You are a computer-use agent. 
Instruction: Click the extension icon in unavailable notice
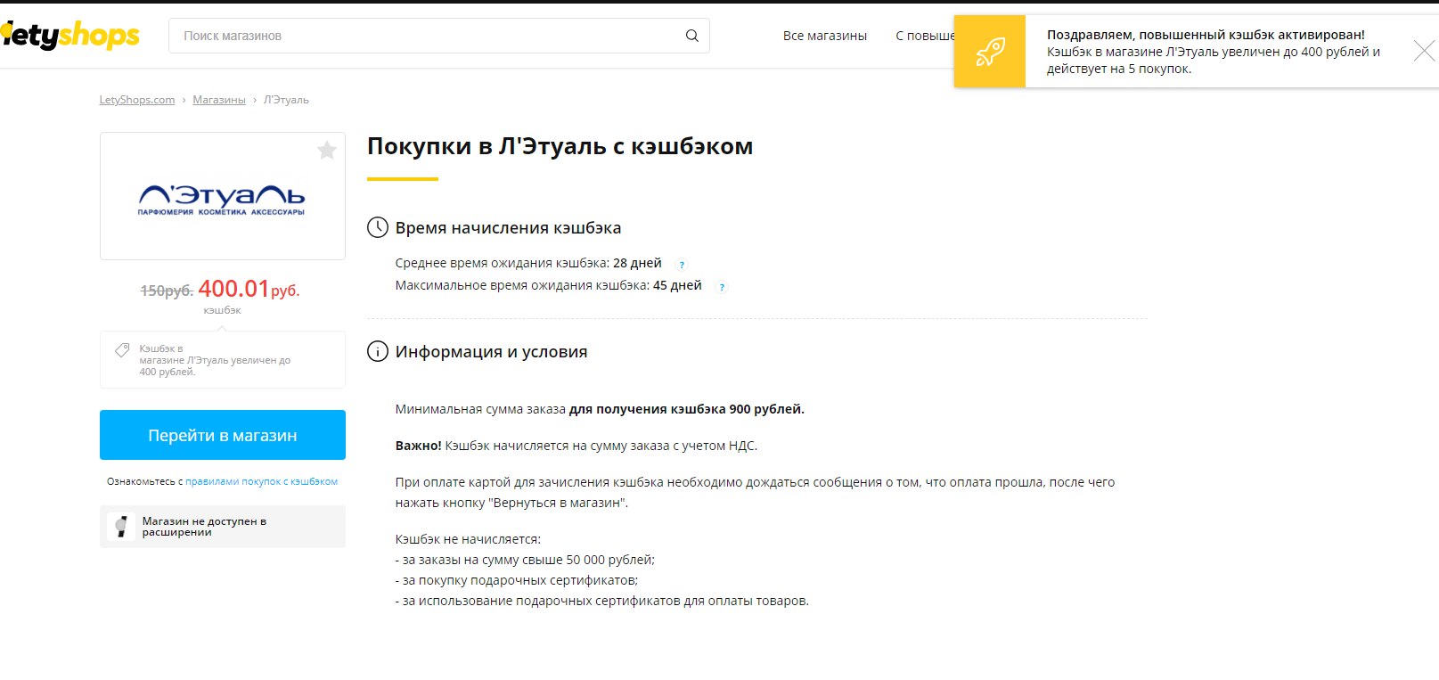point(121,527)
